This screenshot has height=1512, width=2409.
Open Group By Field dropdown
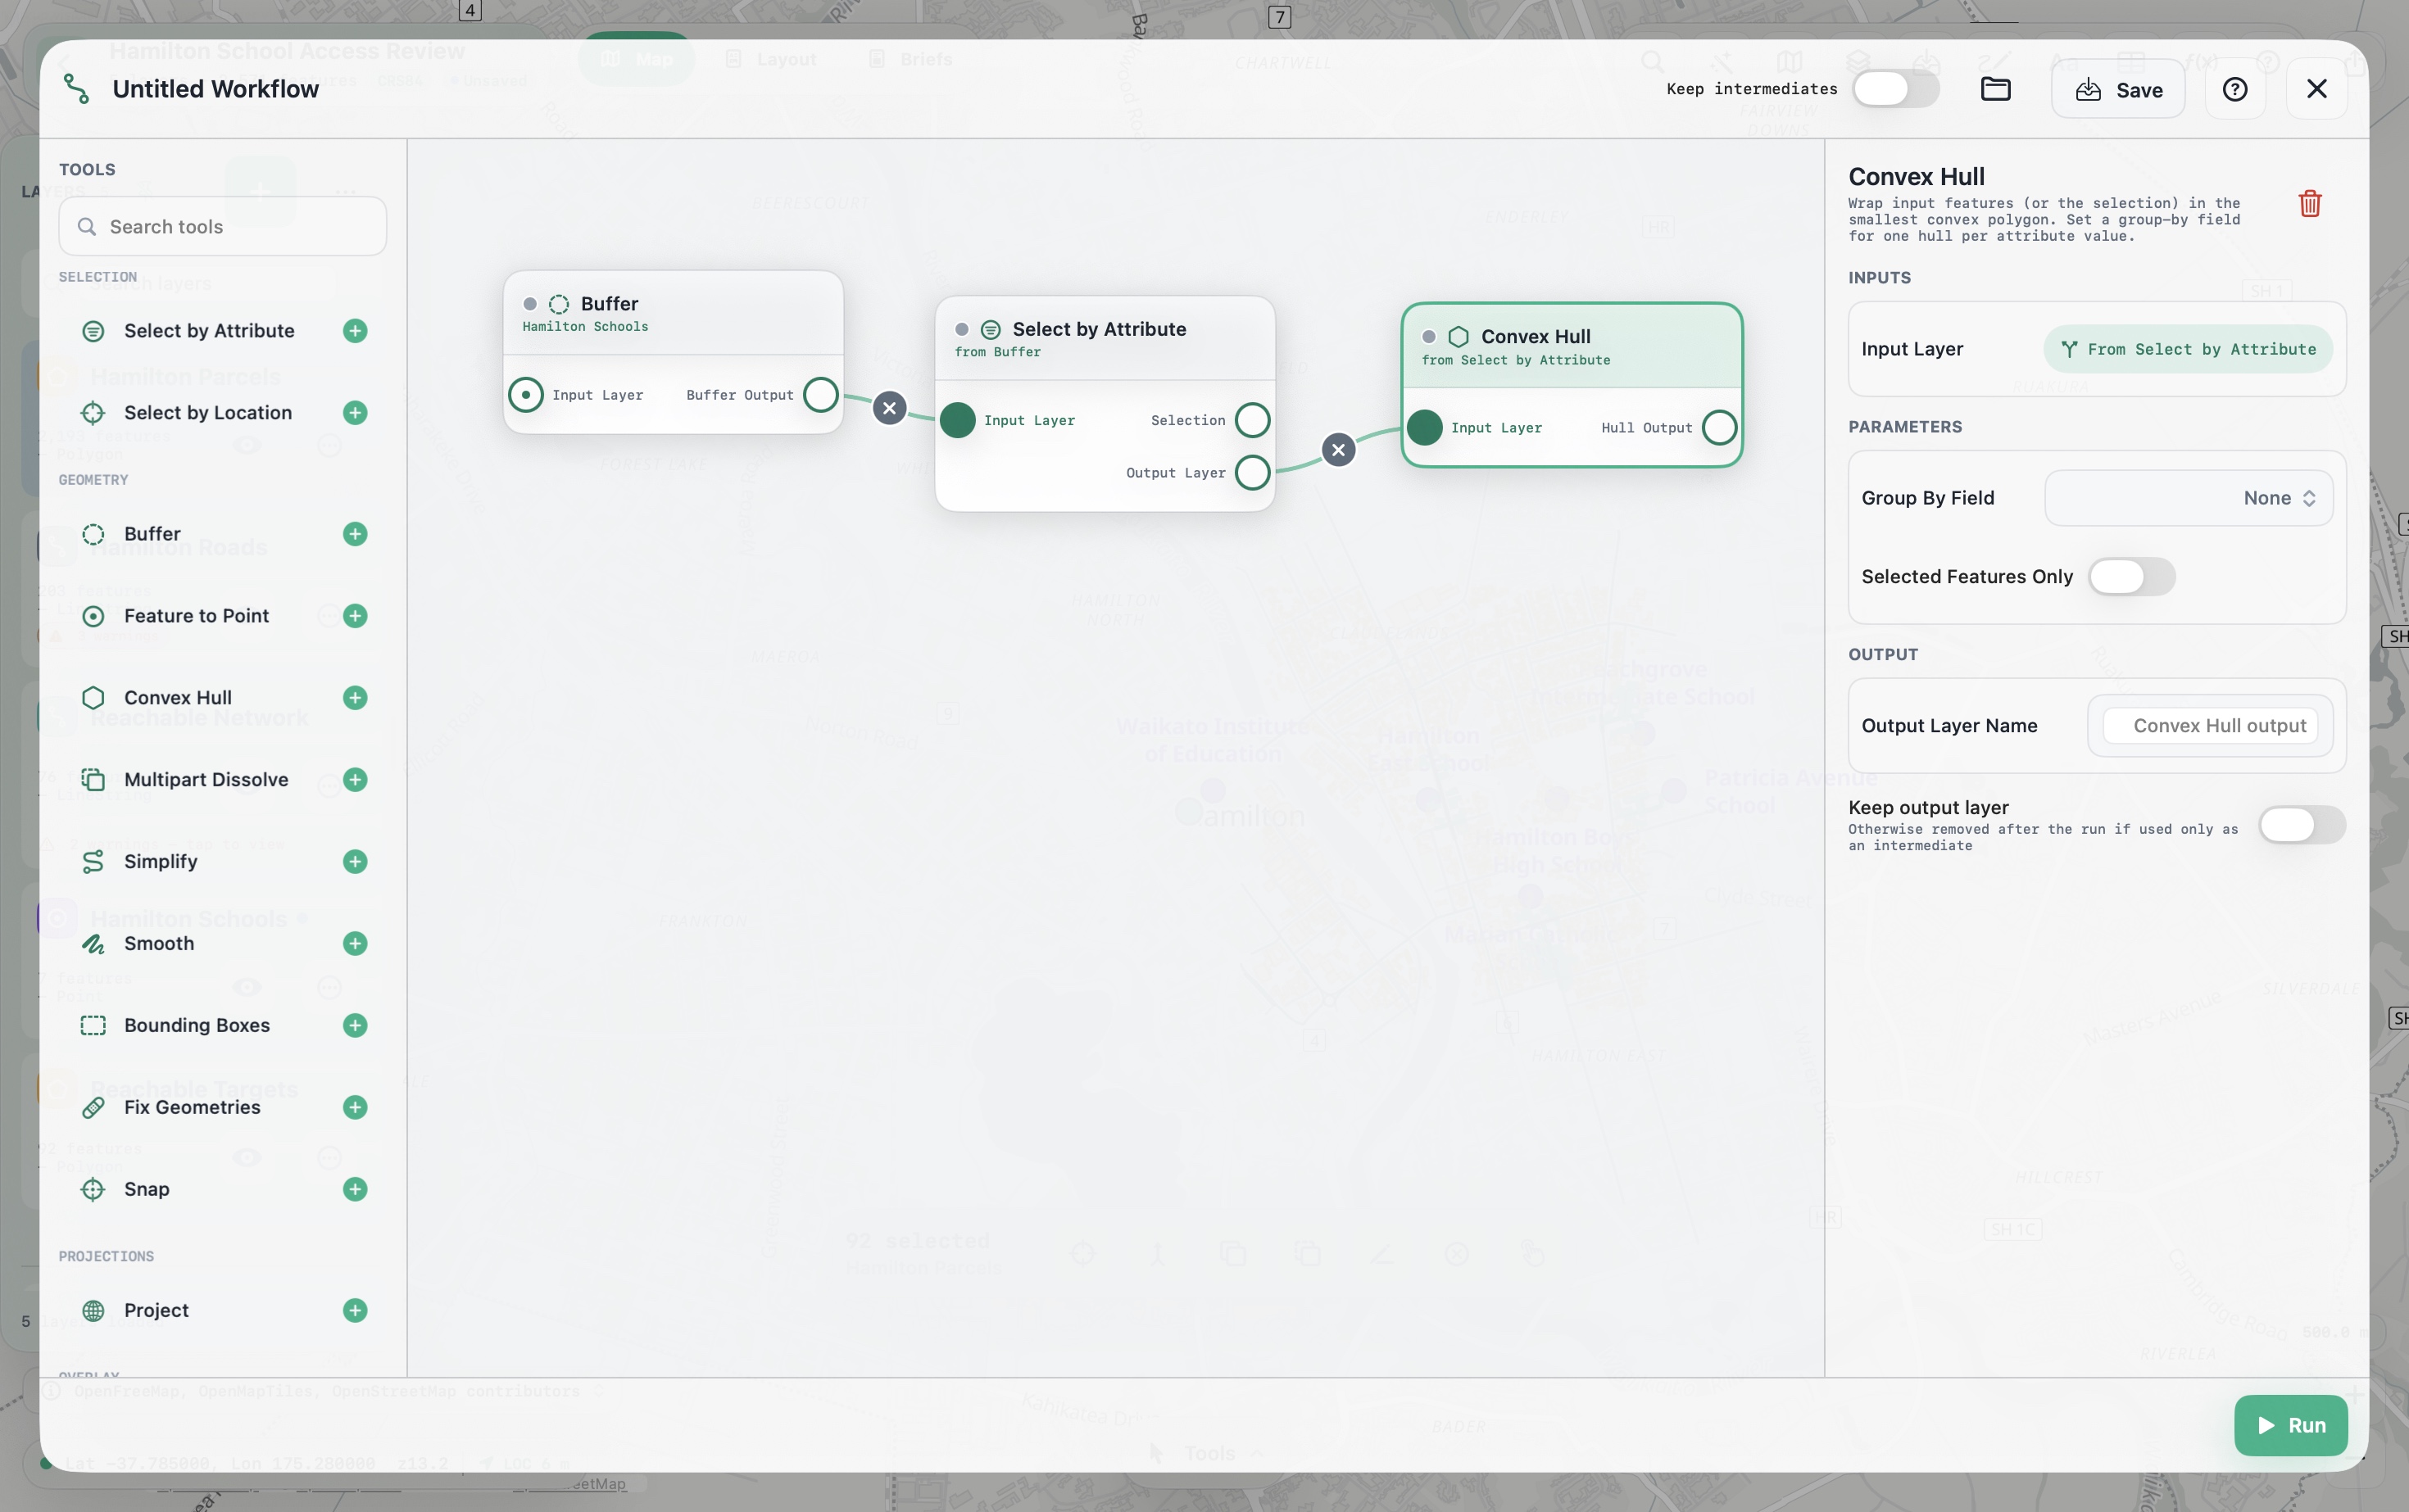click(2189, 498)
